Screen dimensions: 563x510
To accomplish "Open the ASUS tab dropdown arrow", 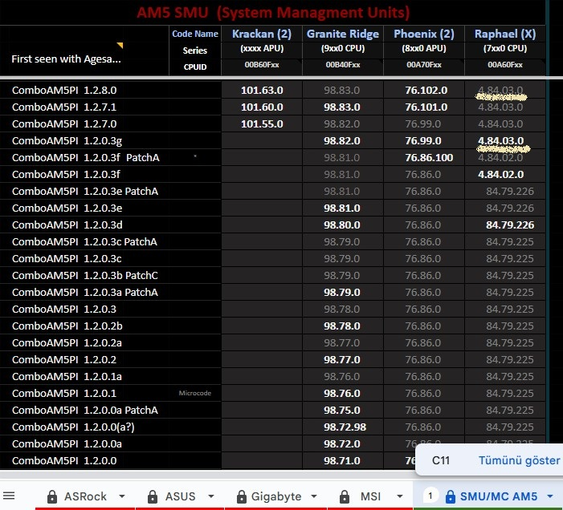I will [211, 496].
